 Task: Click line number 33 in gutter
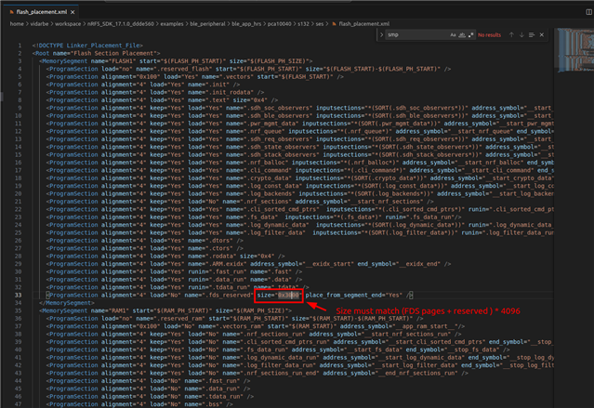(x=19, y=295)
